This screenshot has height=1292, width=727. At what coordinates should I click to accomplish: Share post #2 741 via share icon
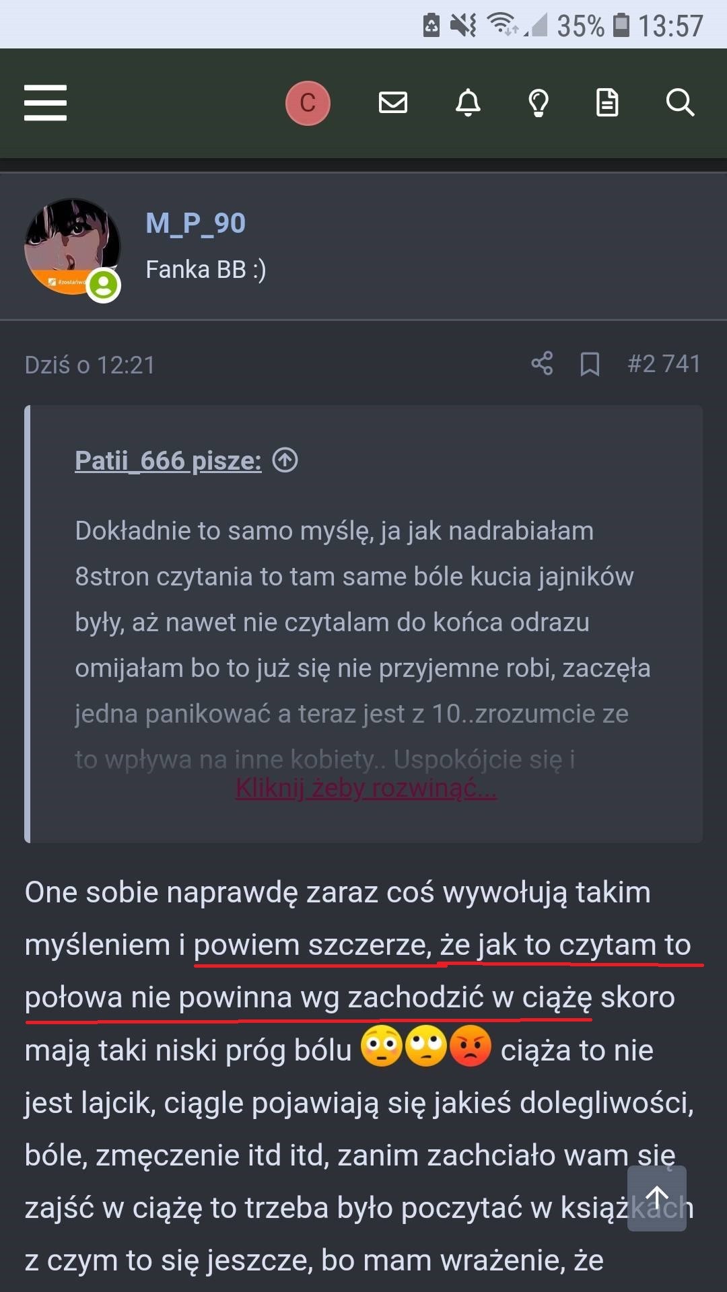point(542,363)
